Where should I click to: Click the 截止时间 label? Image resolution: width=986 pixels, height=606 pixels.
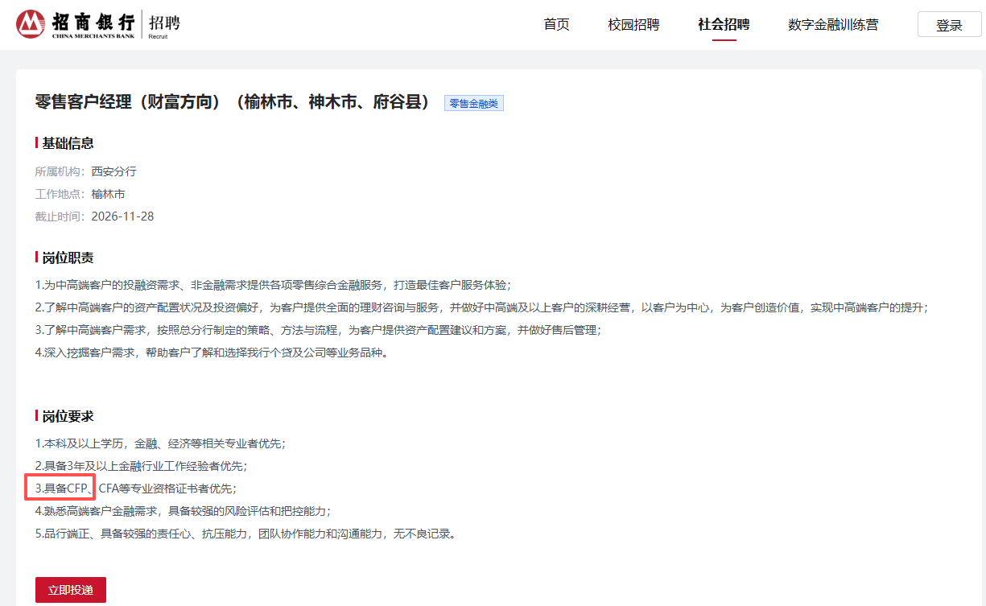60,216
